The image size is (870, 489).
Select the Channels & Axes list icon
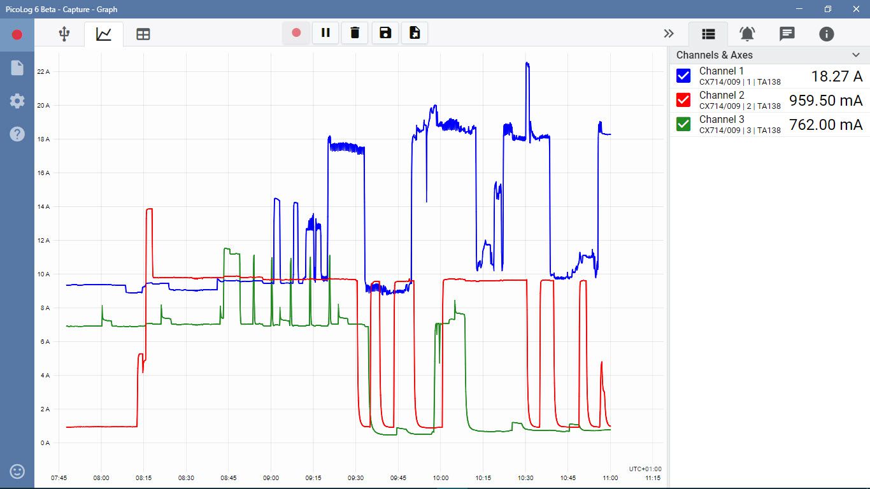708,34
